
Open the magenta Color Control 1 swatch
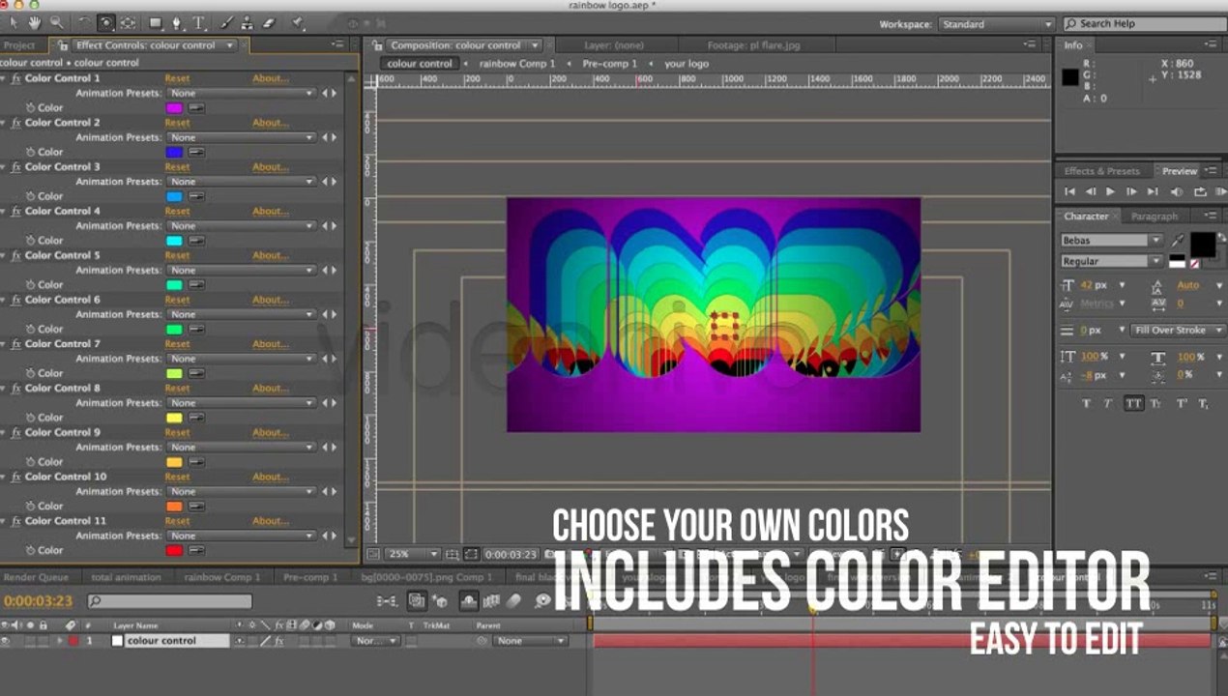coord(174,108)
